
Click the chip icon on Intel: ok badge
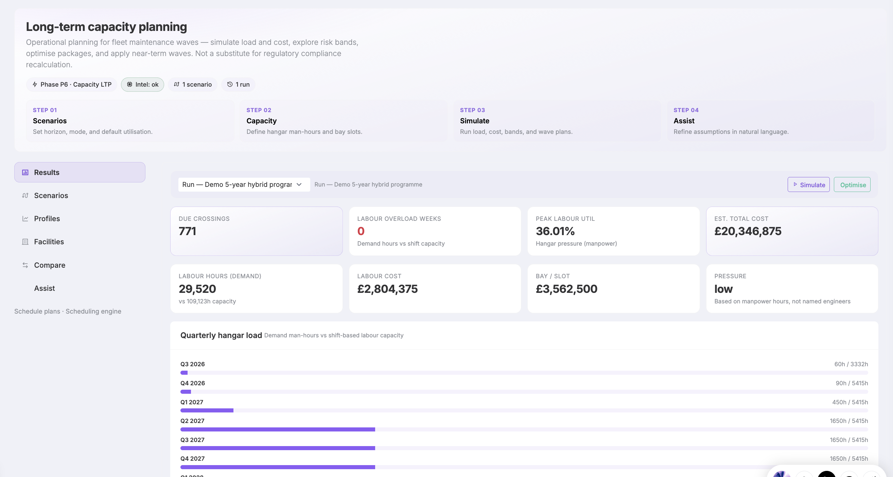[129, 85]
